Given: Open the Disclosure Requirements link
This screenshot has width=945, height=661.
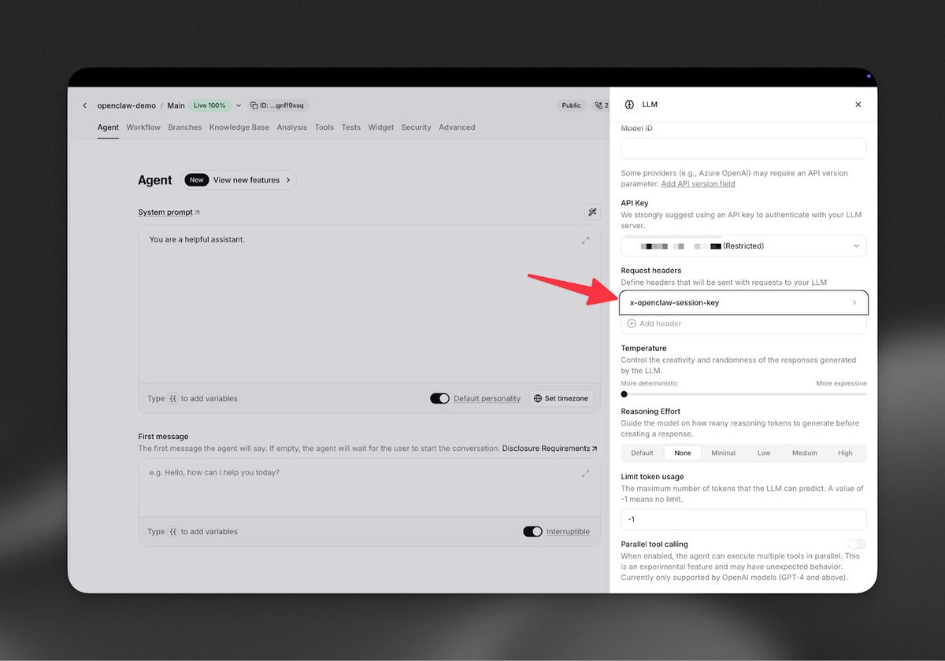Looking at the screenshot, I should pyautogui.click(x=550, y=449).
